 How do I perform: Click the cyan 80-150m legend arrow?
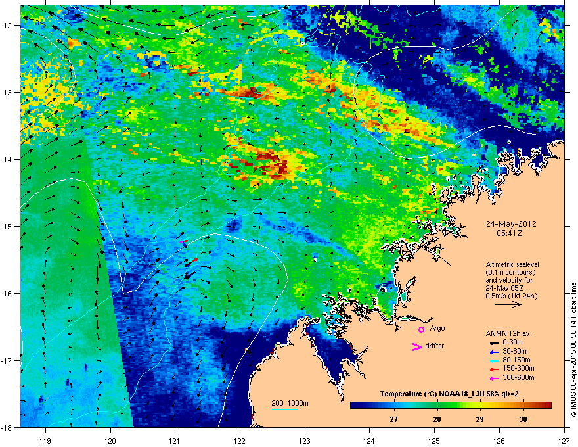pyautogui.click(x=494, y=361)
